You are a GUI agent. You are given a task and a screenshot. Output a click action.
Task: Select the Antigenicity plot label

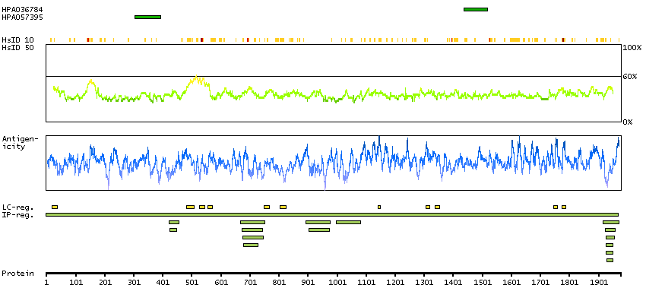17,142
